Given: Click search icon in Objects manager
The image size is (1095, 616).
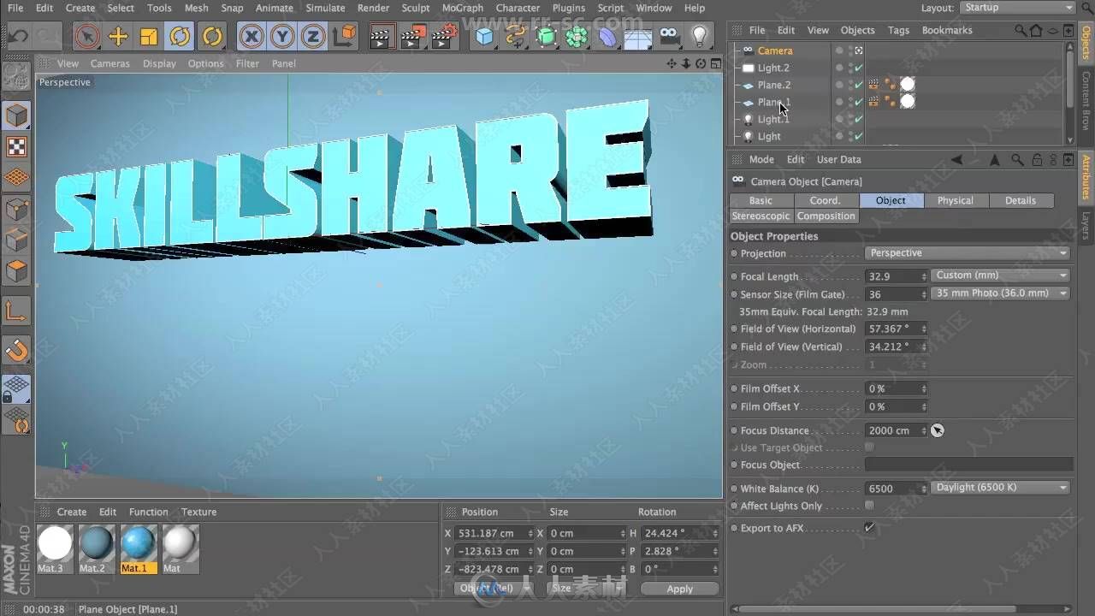Looking at the screenshot, I should (x=1021, y=30).
